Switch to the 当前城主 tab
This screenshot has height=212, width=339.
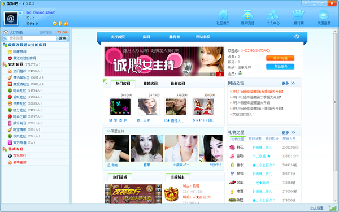(177, 177)
